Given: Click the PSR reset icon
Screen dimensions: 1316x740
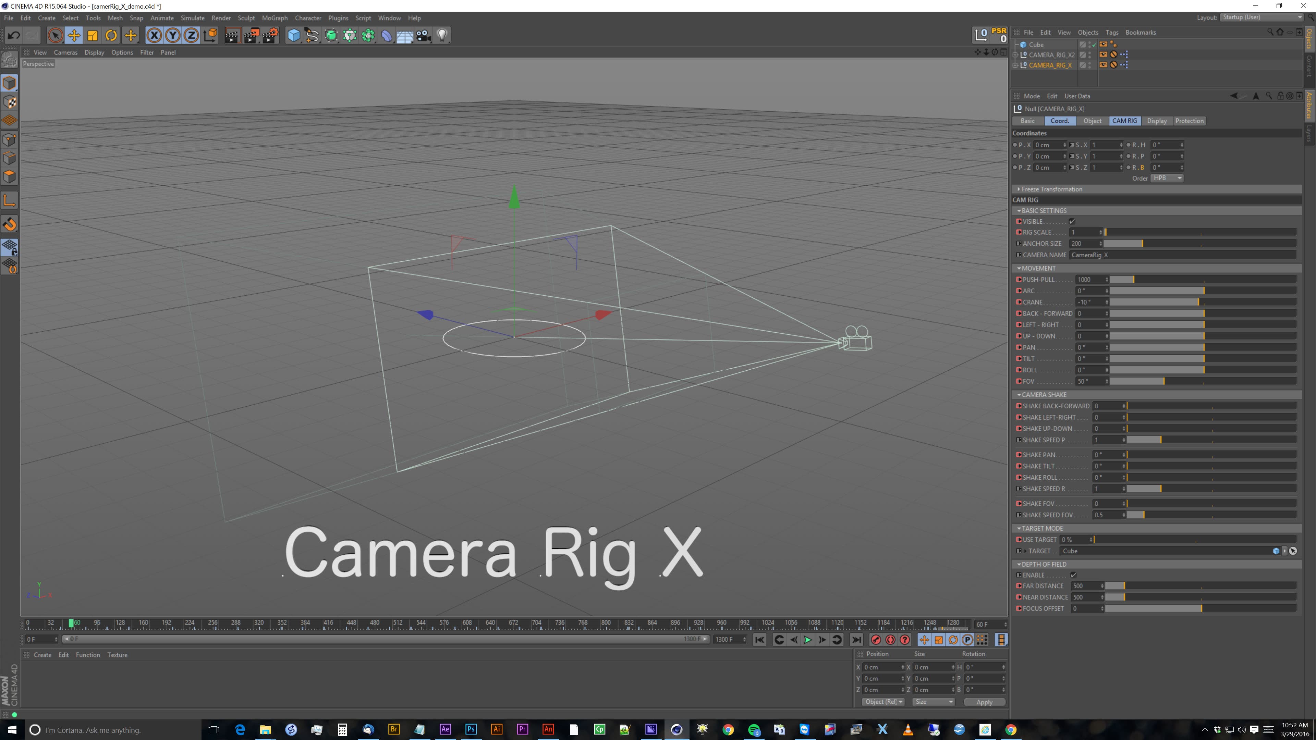Looking at the screenshot, I should pos(999,35).
